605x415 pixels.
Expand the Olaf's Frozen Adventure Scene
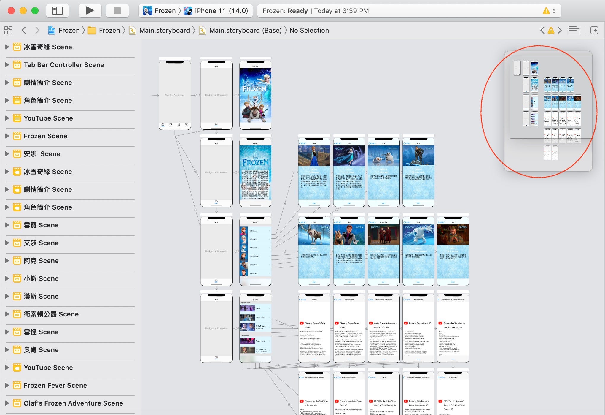(7, 403)
